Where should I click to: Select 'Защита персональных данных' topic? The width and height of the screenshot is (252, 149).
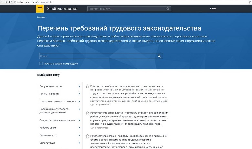pos(57,120)
